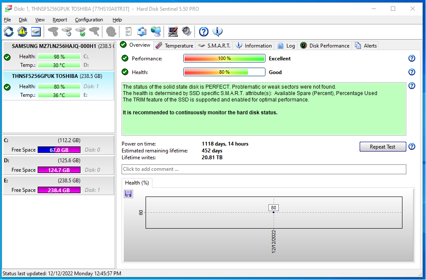Click the globe and monitor toolbar icon
This screenshot has height=280, width=426.
156,31
